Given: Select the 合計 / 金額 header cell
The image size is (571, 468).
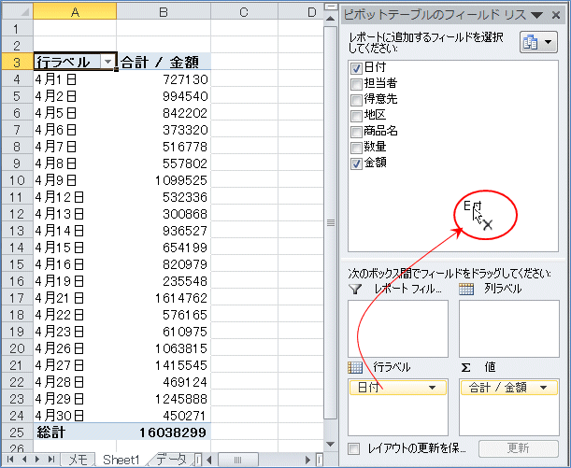Looking at the screenshot, I should coord(164,62).
